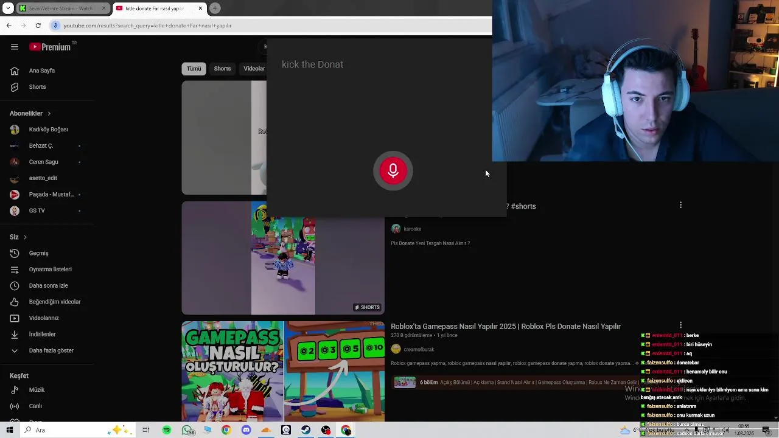Open Steam from the taskbar
This screenshot has height=438, width=779.
[x=306, y=430]
